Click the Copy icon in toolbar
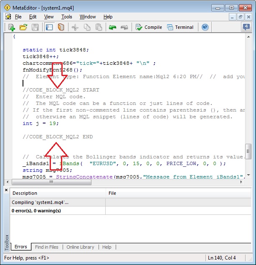The height and width of the screenshot is (265, 256). pyautogui.click(x=87, y=27)
